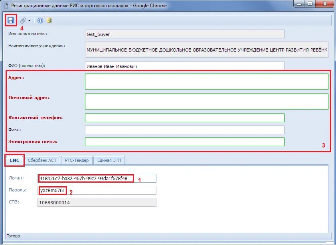Click the Логин: label

pyautogui.click(x=16, y=178)
